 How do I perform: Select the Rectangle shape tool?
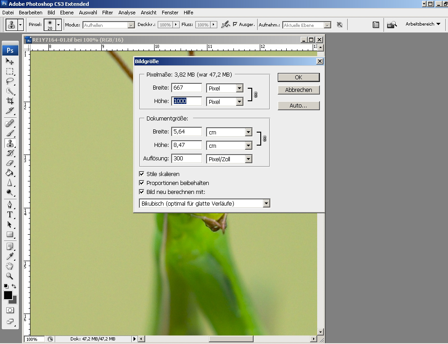tap(10, 234)
